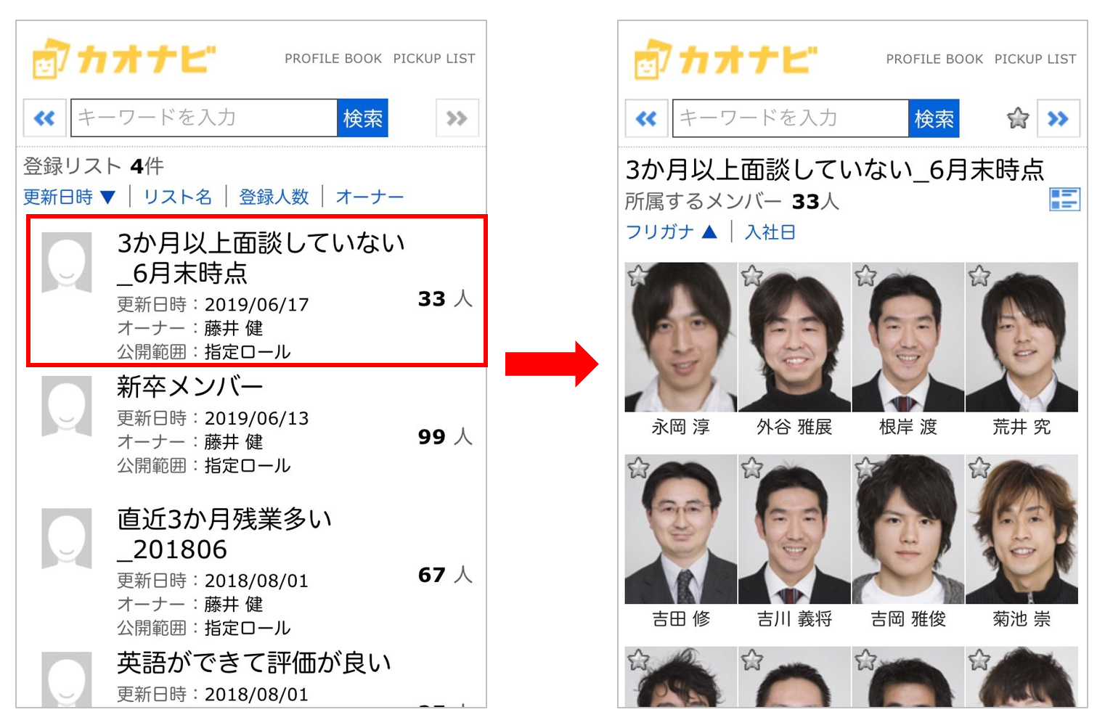
Task: Click the Kaonavi logo in the right panel
Action: 725,58
